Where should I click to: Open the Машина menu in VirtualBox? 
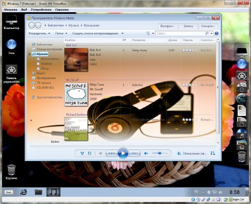click(x=11, y=9)
